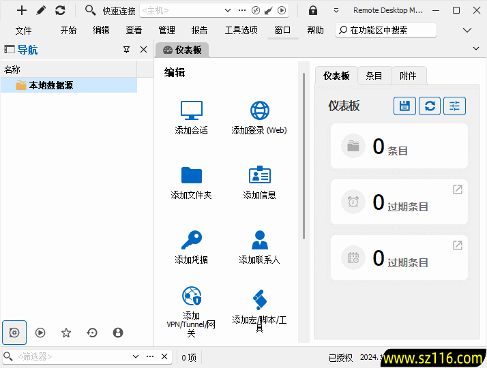Viewport: 487px width, 368px height.
Task: Open the 查看 ribbon tab
Action: point(134,31)
